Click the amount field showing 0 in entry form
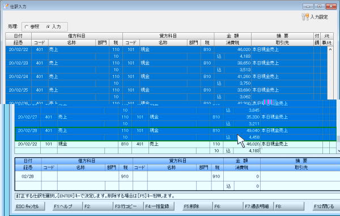The width and height of the screenshot is (340, 216). click(242, 176)
